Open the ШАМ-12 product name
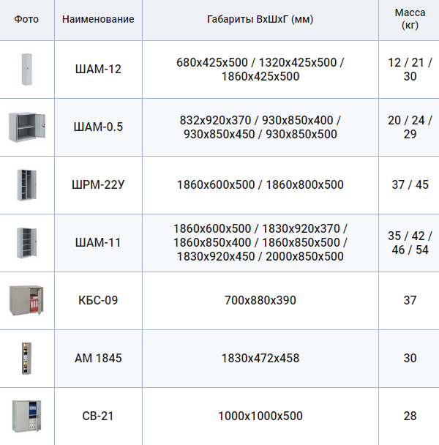The height and width of the screenshot is (445, 439). tap(98, 70)
